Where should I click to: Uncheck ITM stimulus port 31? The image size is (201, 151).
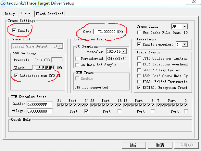point(59,105)
